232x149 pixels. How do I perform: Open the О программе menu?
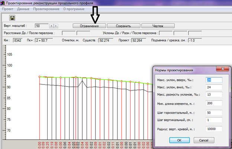73,9
